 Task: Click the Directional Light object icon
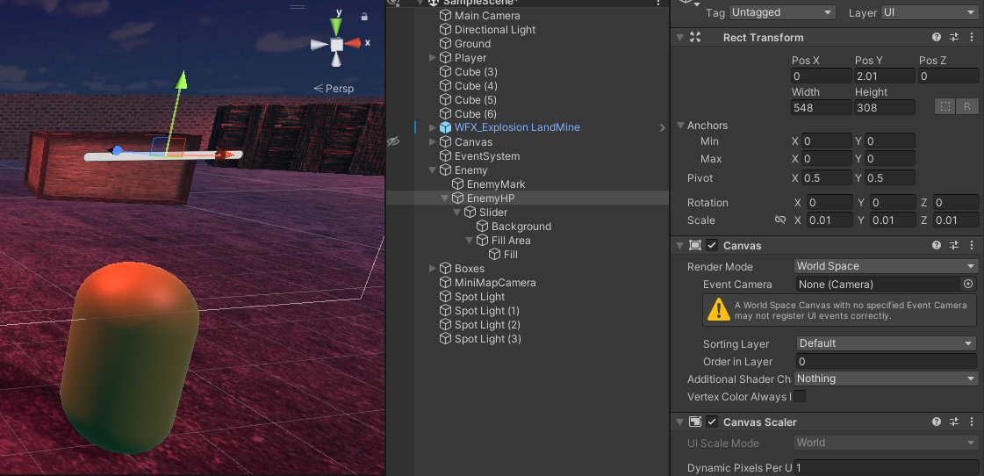pyautogui.click(x=446, y=30)
